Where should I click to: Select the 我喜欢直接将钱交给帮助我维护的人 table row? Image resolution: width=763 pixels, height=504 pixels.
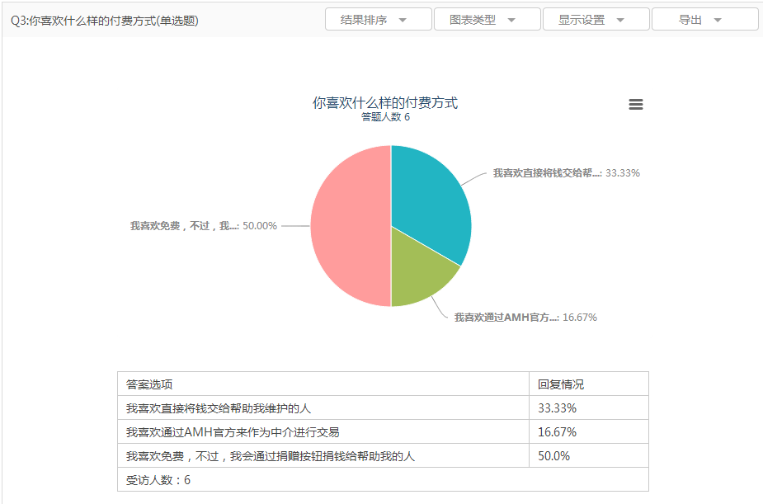(x=219, y=408)
